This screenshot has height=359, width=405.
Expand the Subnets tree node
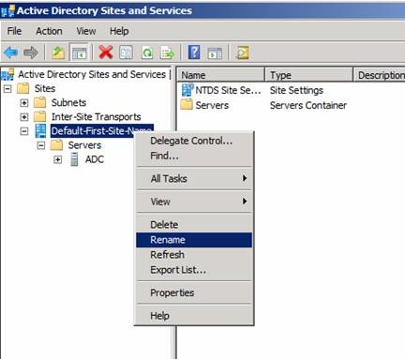tap(24, 103)
